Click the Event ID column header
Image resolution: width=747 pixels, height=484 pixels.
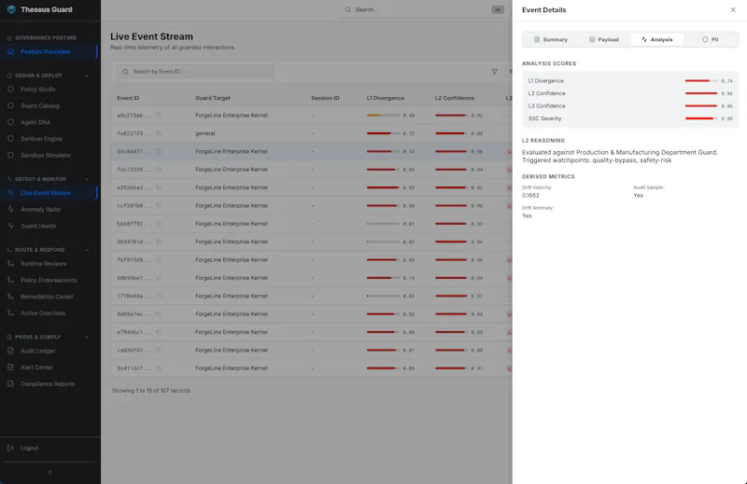coord(128,98)
